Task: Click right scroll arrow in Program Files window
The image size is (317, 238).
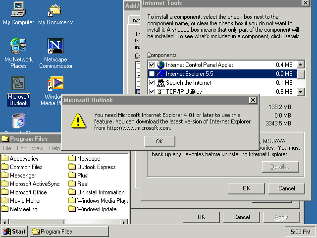Action: click(124, 222)
